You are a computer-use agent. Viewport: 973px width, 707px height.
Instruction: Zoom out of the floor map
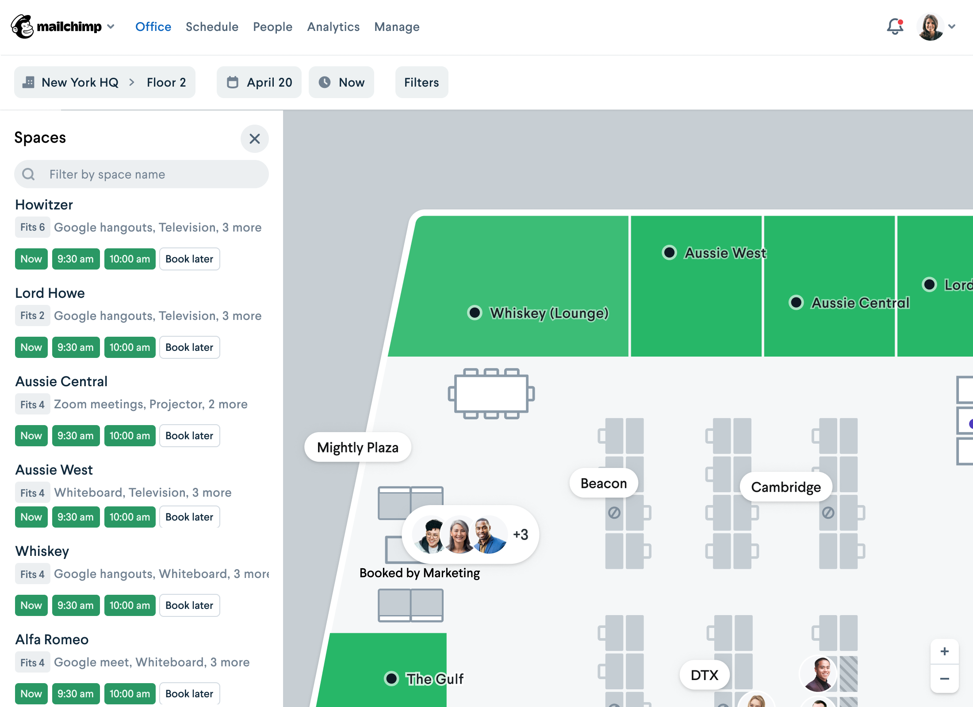(944, 679)
